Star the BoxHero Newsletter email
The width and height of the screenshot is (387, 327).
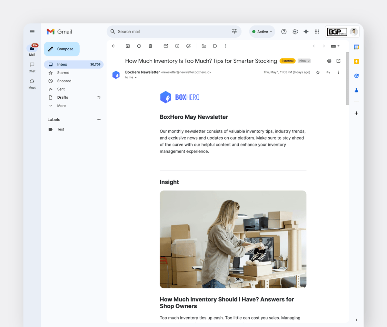(318, 73)
